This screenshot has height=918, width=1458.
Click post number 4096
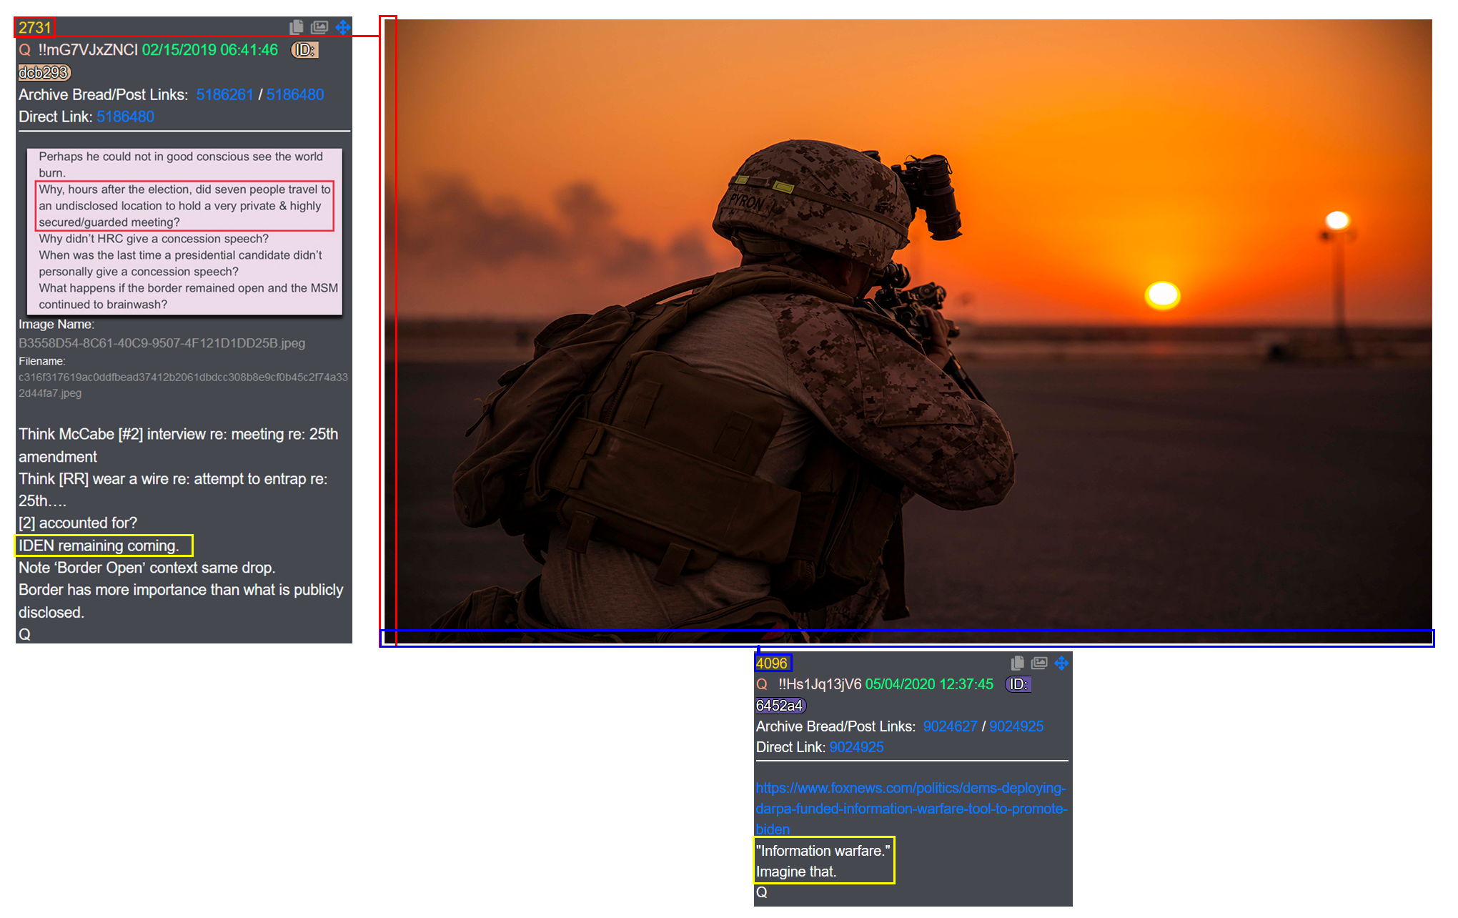coord(772,663)
